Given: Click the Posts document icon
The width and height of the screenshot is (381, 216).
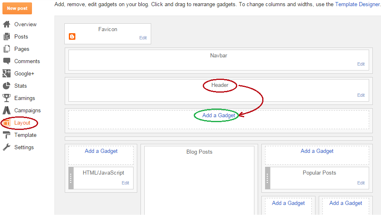Looking at the screenshot, I should coord(7,36).
